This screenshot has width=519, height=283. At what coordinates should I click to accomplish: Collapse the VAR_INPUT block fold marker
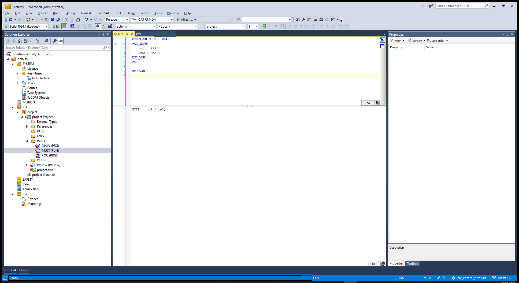pyautogui.click(x=116, y=44)
